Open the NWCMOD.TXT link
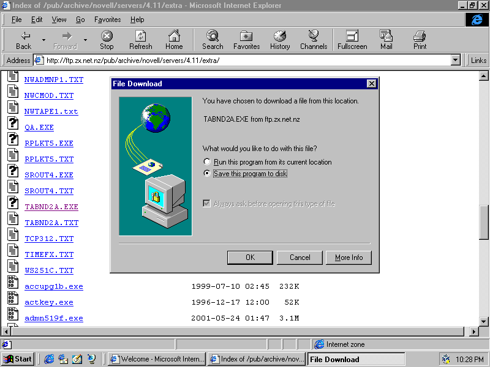Viewport: 490px width, 367px height. pyautogui.click(x=49, y=95)
